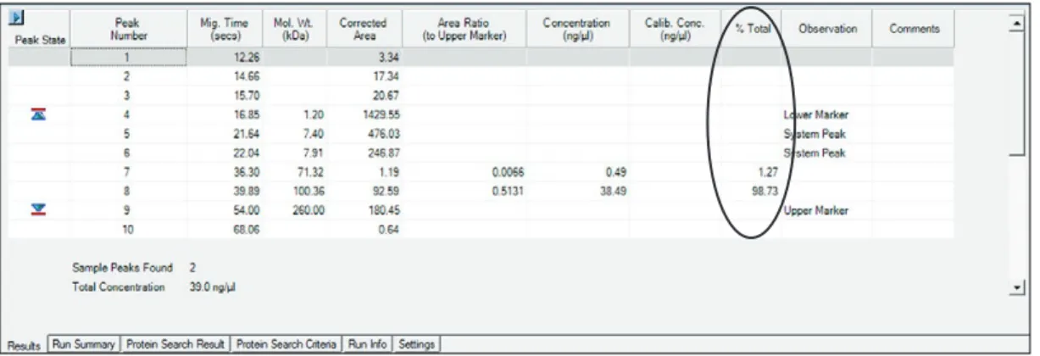This screenshot has height=356, width=1040.
Task: Click area ratio value 0.5131
Action: point(508,191)
